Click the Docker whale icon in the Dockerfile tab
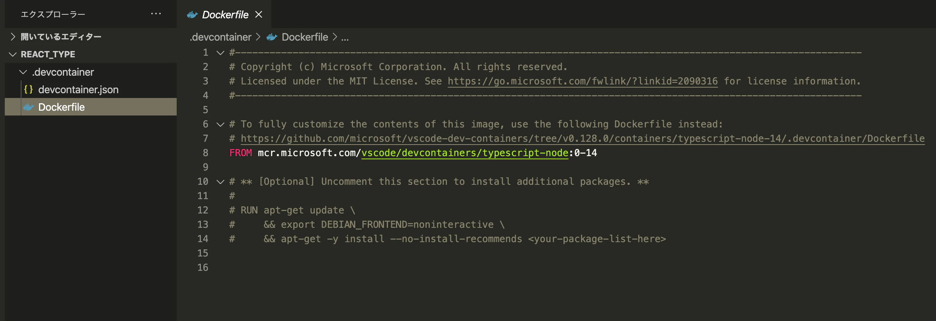Viewport: 936px width, 321px height. (192, 15)
